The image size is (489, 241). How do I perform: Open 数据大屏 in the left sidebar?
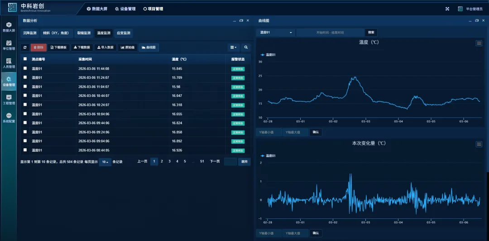(9, 27)
